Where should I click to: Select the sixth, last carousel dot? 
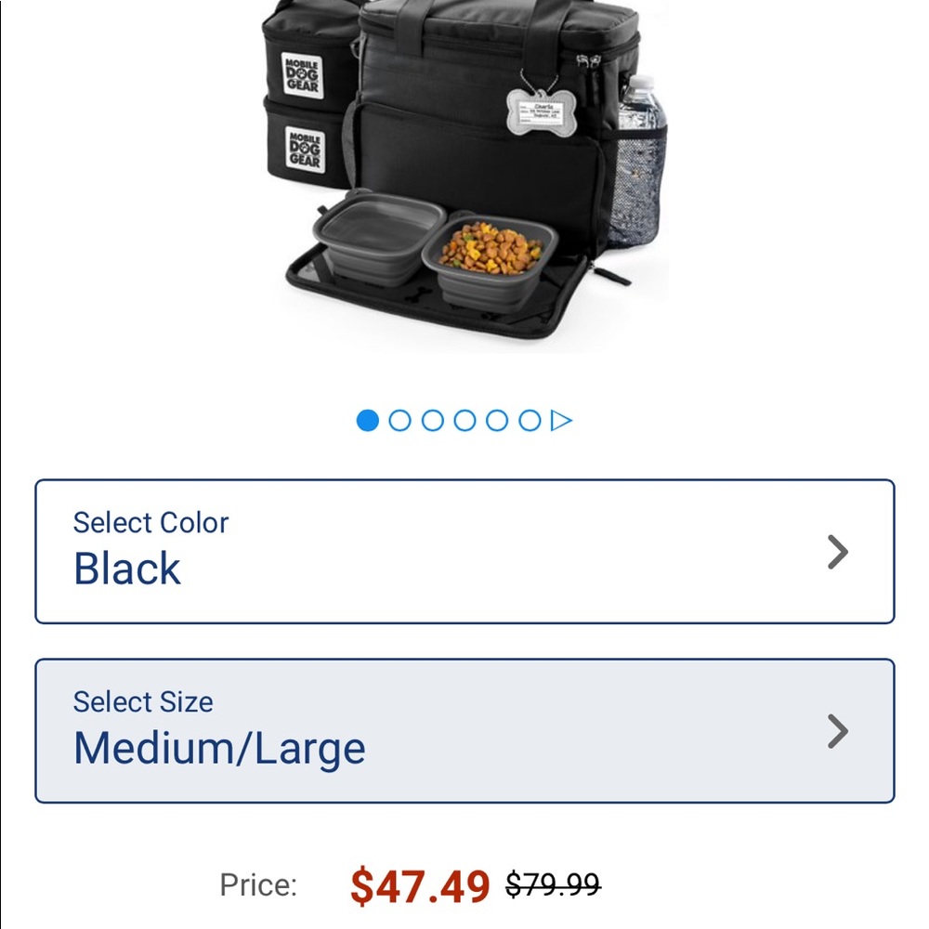(530, 421)
